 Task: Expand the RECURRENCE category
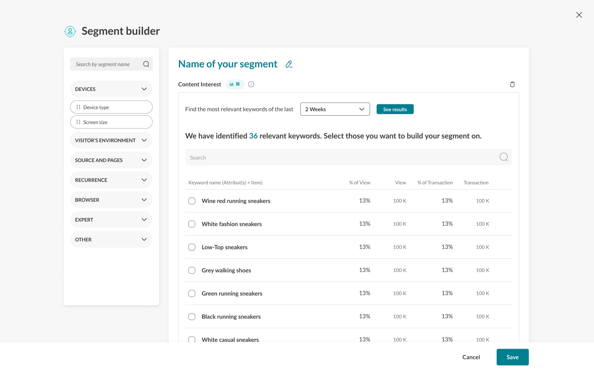click(x=111, y=180)
